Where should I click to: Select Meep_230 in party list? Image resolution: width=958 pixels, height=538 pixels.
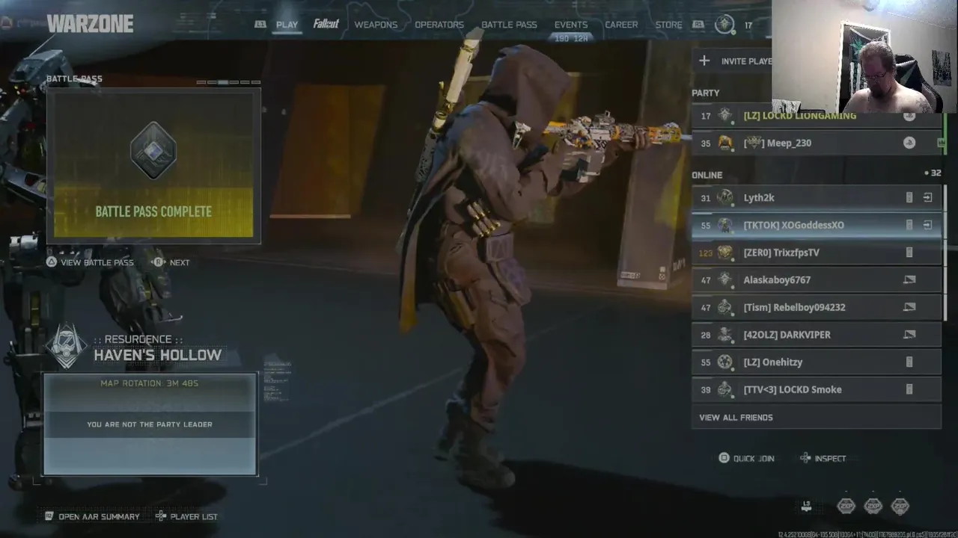click(817, 143)
